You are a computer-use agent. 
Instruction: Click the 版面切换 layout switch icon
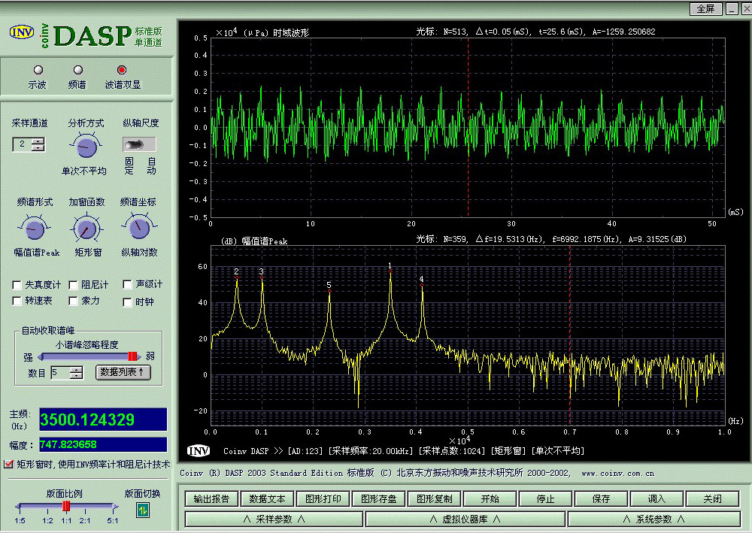(x=142, y=510)
